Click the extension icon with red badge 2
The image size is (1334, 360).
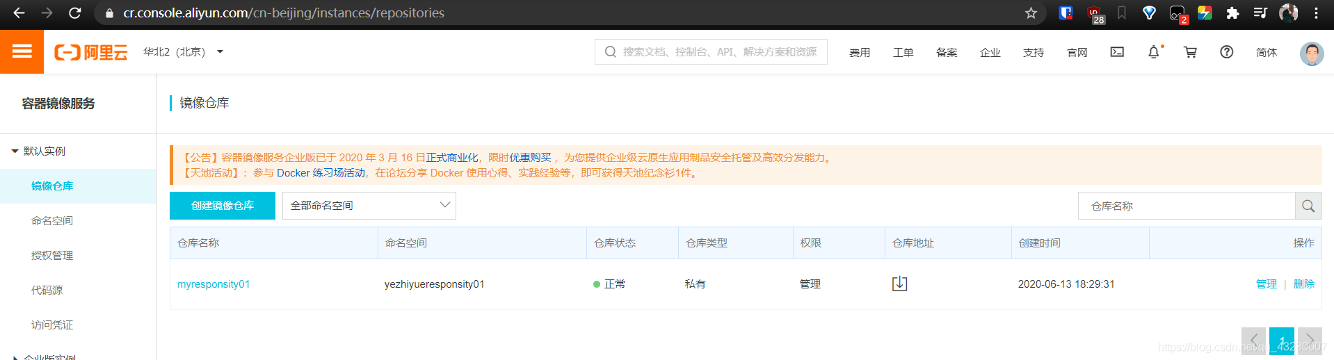(1178, 14)
